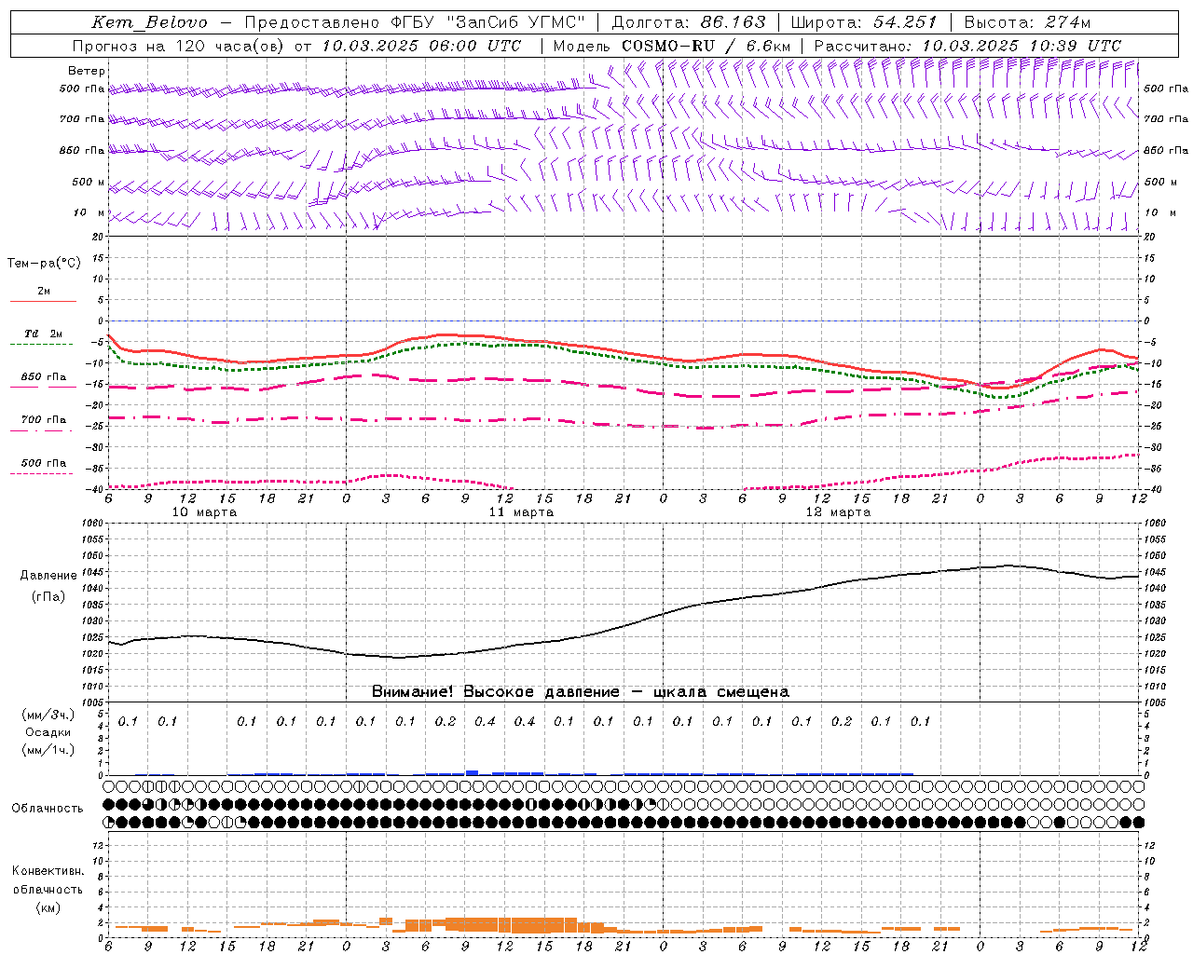Click the Конвективн. облачность label

point(48,880)
